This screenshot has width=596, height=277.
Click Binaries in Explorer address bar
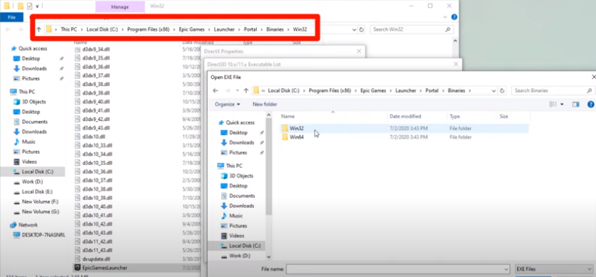click(x=275, y=29)
